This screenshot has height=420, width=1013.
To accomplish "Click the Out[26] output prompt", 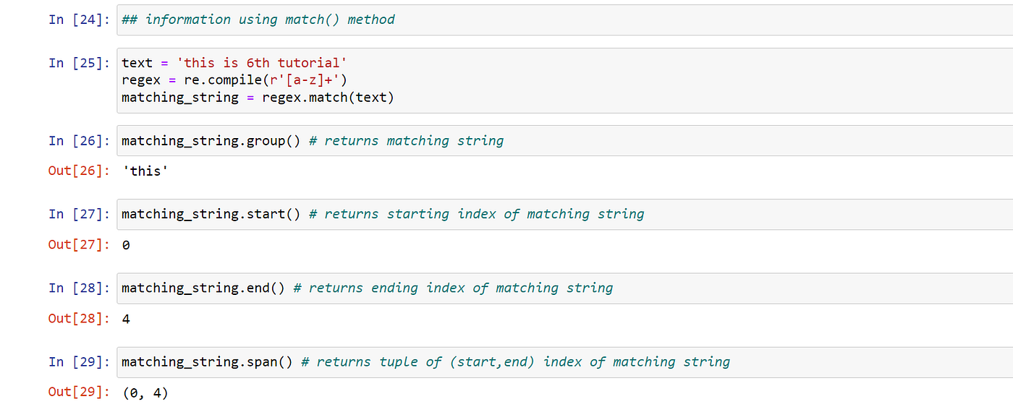I will [x=78, y=171].
